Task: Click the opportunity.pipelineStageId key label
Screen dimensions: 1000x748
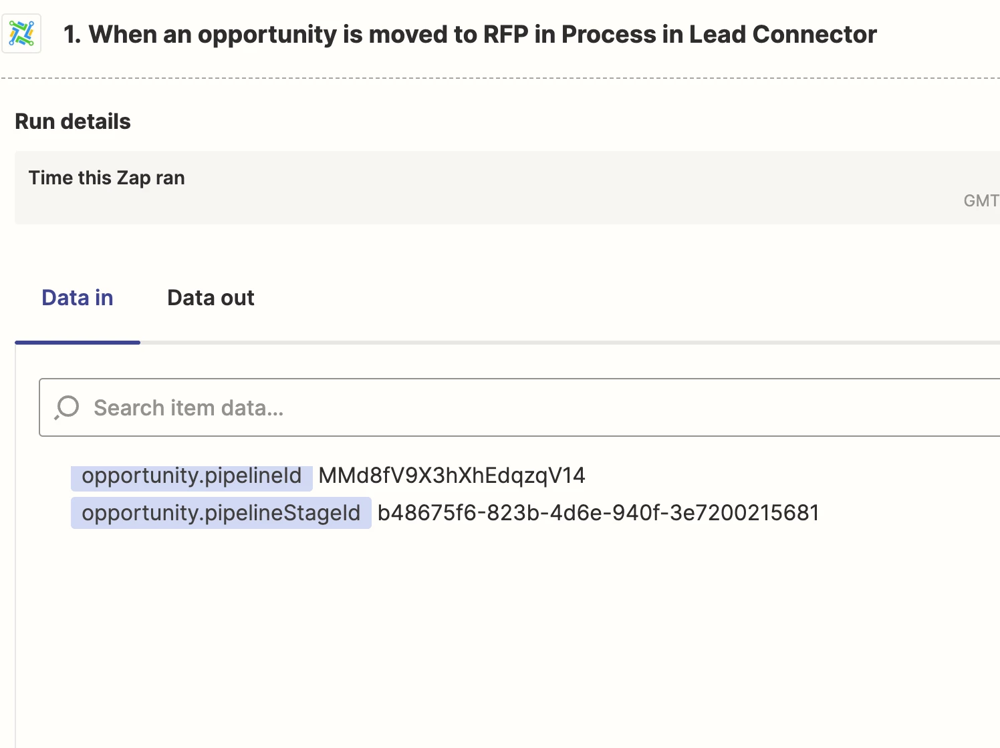Action: [221, 513]
